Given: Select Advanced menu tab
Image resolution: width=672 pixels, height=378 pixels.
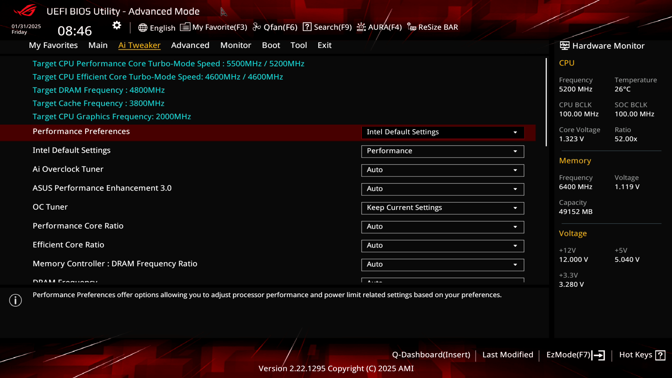Looking at the screenshot, I should (x=190, y=45).
